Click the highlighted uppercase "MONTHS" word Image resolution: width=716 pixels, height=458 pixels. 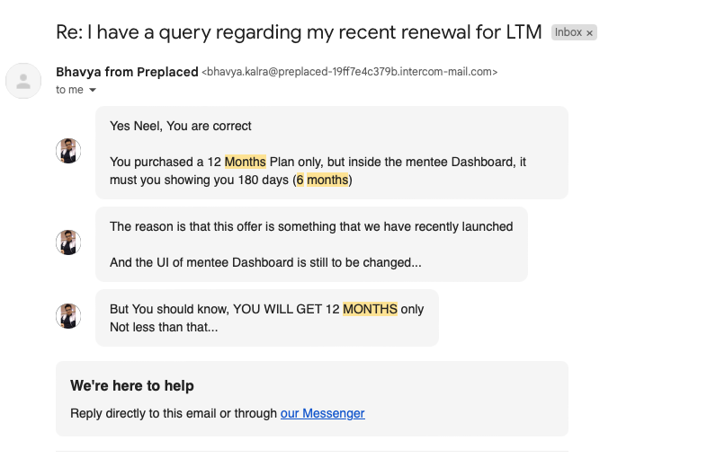pos(370,309)
